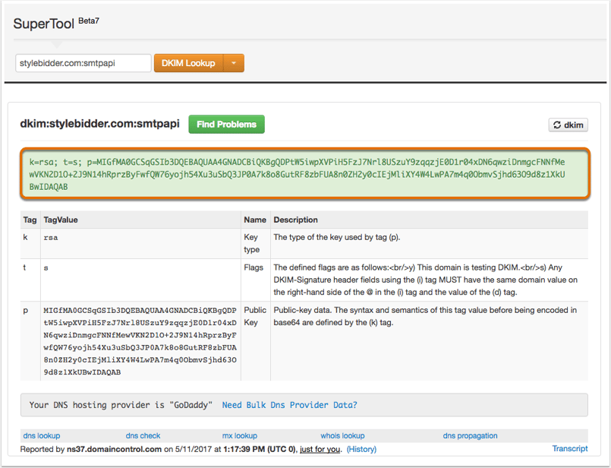Open the dns check link

143,435
